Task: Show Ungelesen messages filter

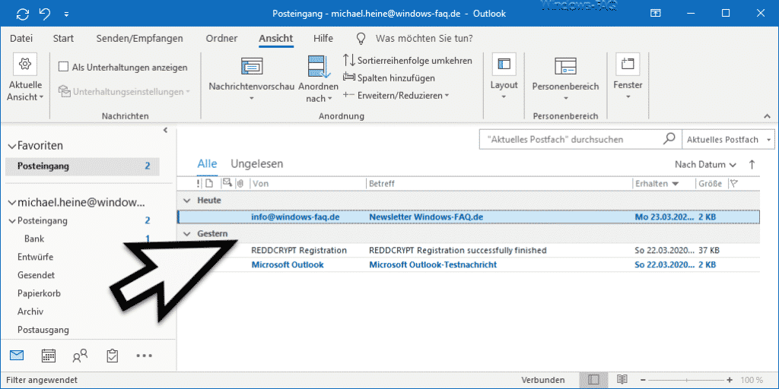Action: point(257,164)
